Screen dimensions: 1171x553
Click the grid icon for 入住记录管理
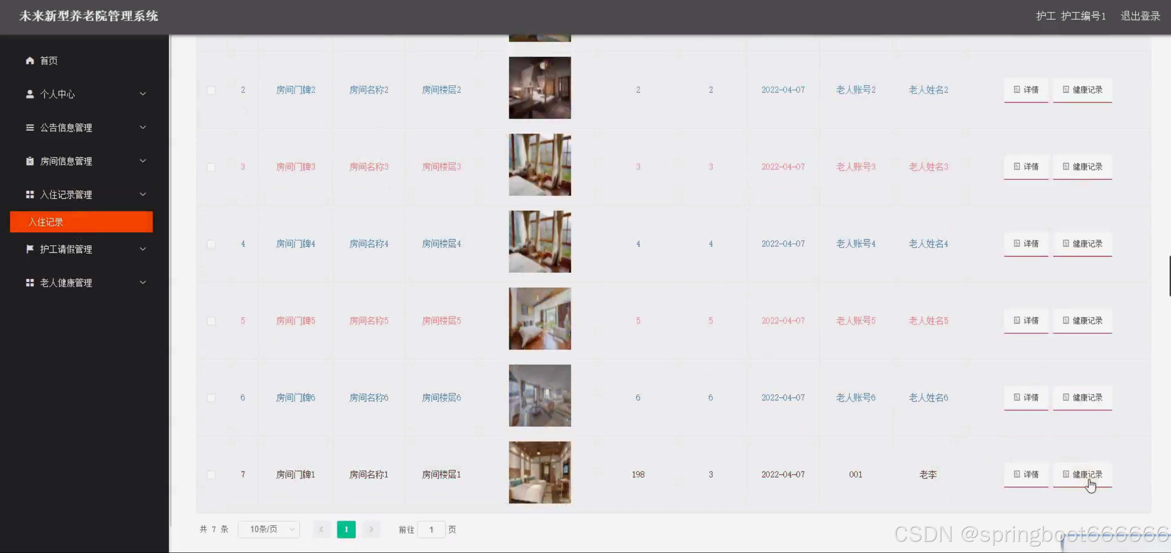tap(30, 195)
